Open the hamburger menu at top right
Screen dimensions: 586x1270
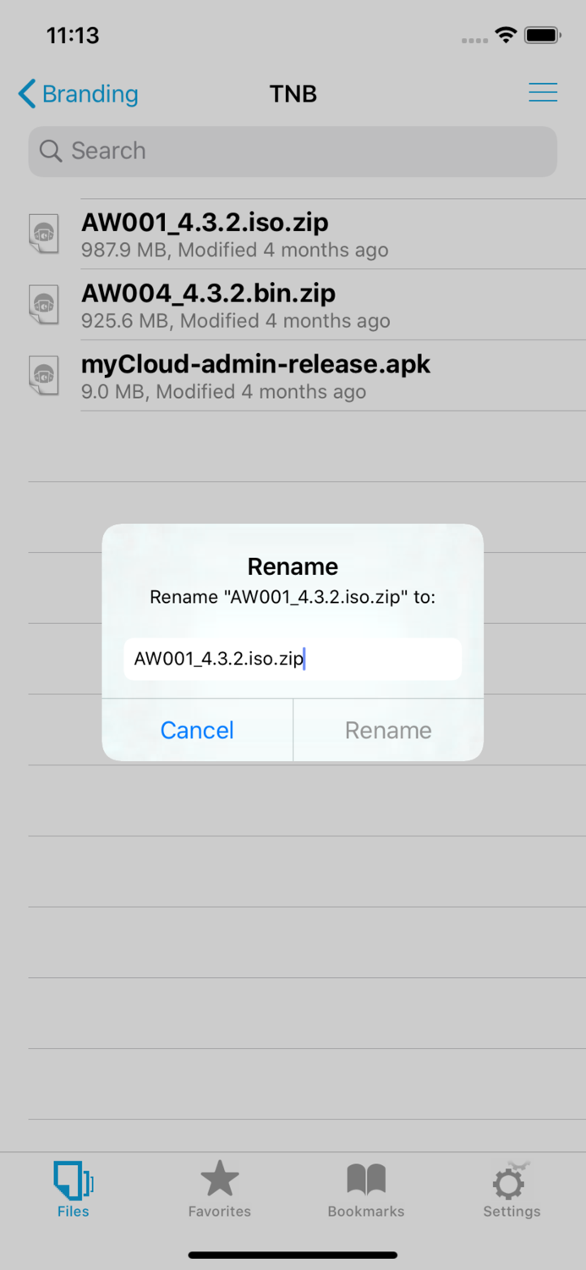(543, 92)
